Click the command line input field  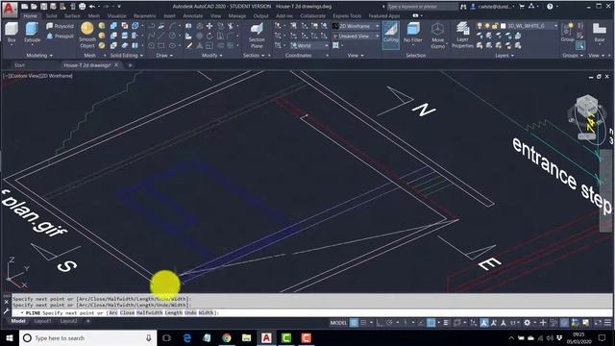point(312,312)
